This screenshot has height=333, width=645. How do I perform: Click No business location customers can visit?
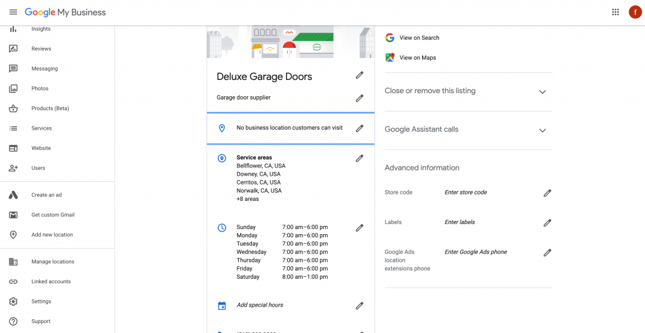(290, 128)
